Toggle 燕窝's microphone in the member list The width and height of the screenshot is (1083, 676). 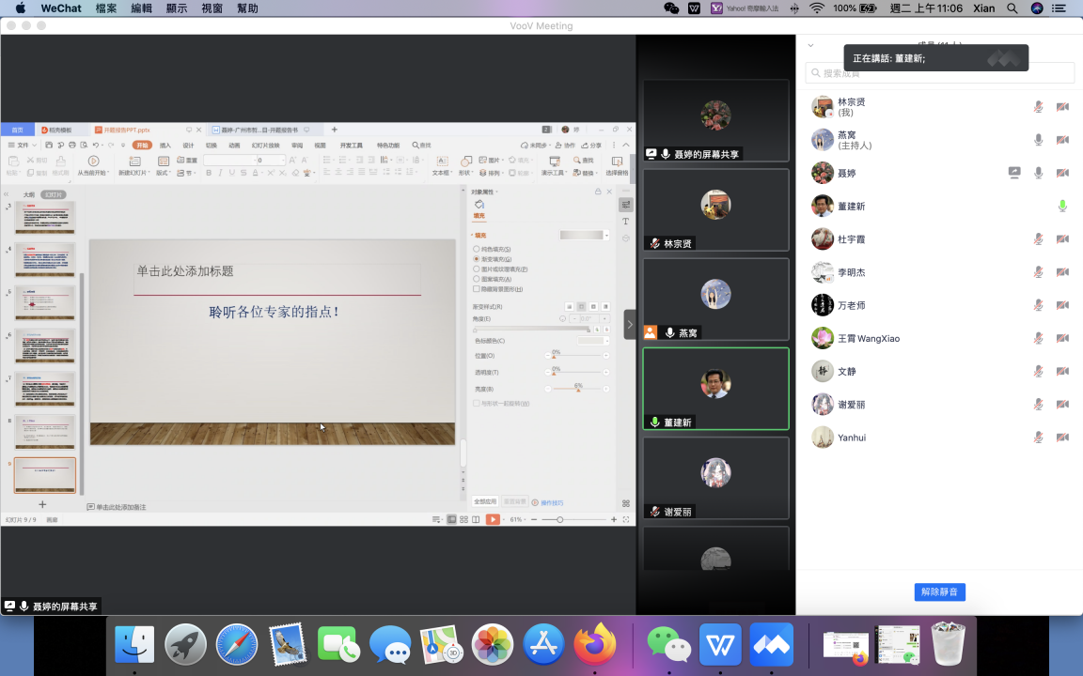click(1038, 140)
